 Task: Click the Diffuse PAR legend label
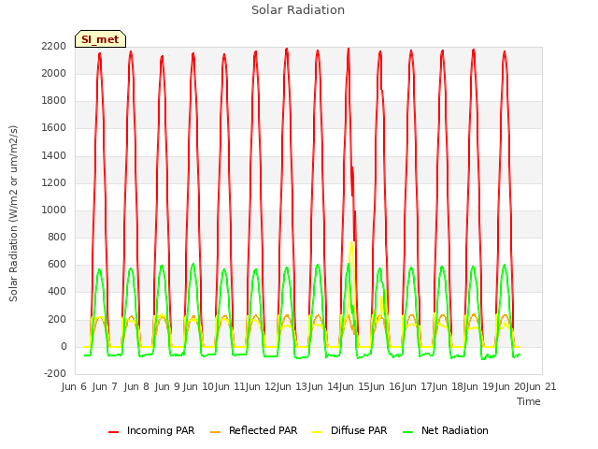(x=359, y=430)
